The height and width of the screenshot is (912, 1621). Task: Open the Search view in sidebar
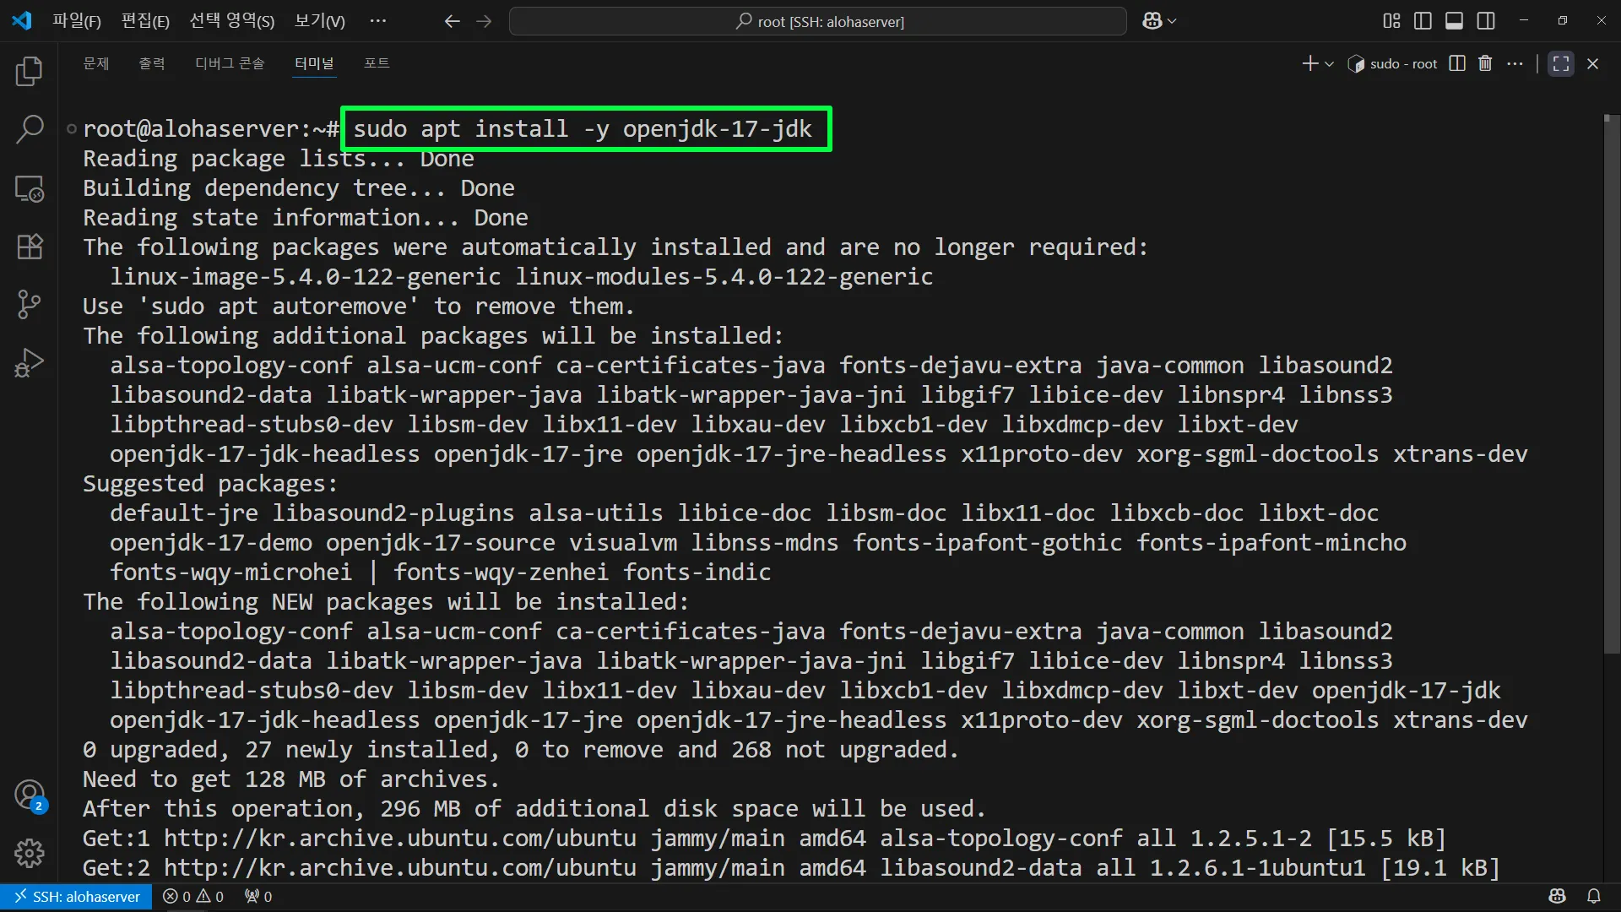[x=30, y=130]
